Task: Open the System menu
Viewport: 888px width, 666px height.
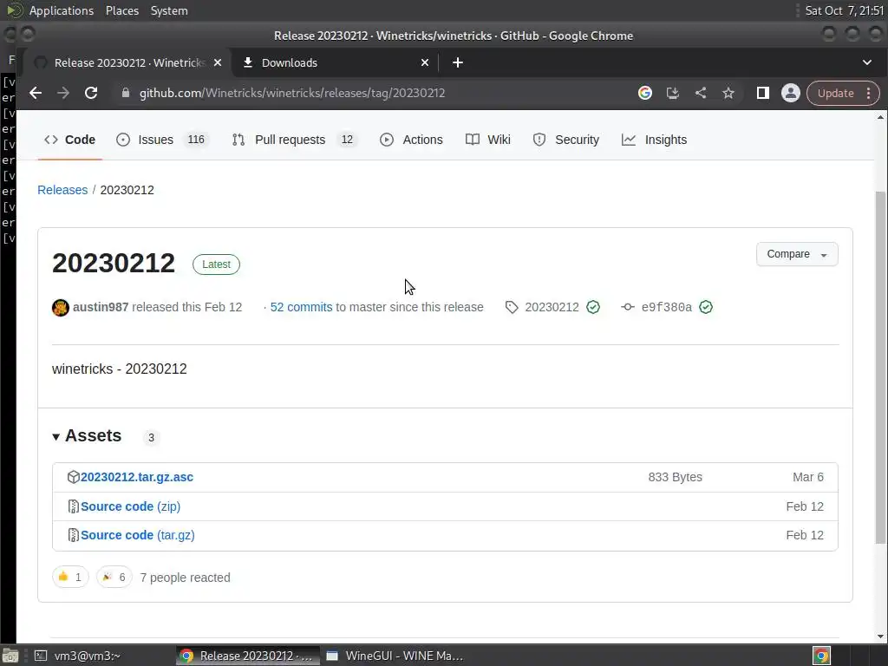Action: pyautogui.click(x=169, y=10)
